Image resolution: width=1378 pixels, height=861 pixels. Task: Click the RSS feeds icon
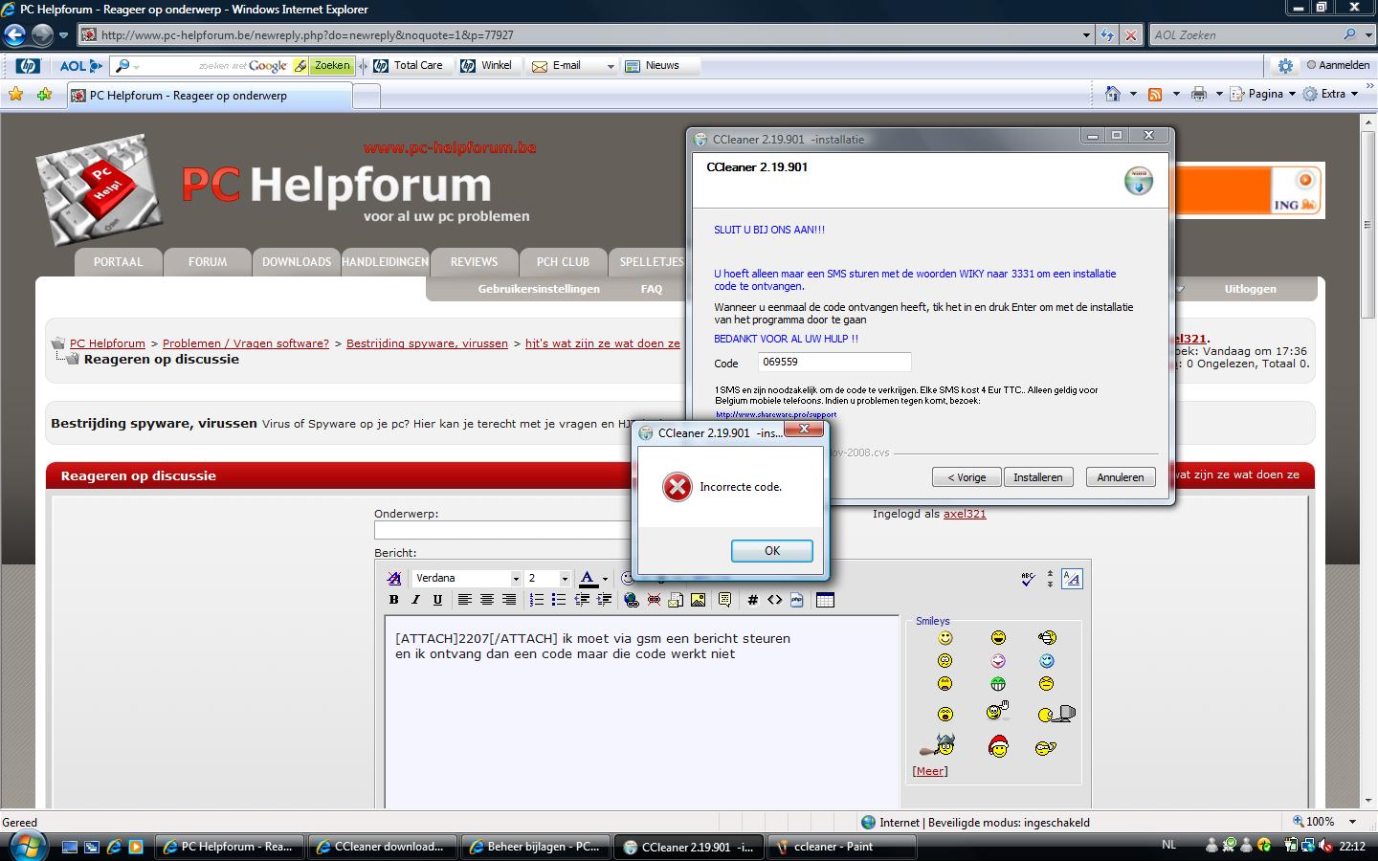click(x=1155, y=94)
